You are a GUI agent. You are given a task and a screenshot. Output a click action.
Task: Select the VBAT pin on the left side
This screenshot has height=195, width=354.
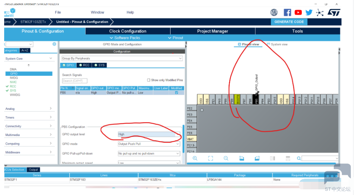click(191, 139)
